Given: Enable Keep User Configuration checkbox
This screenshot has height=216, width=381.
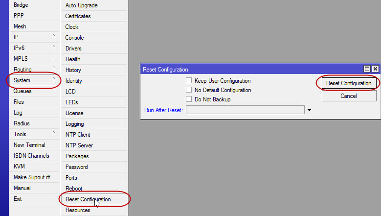Looking at the screenshot, I should click(189, 80).
